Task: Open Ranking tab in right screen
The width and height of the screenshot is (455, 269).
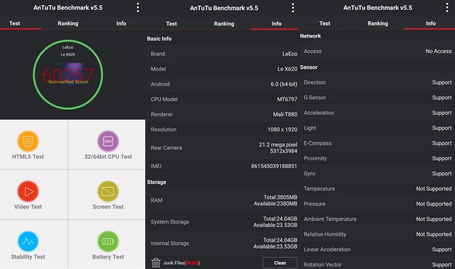Action: (x=378, y=24)
